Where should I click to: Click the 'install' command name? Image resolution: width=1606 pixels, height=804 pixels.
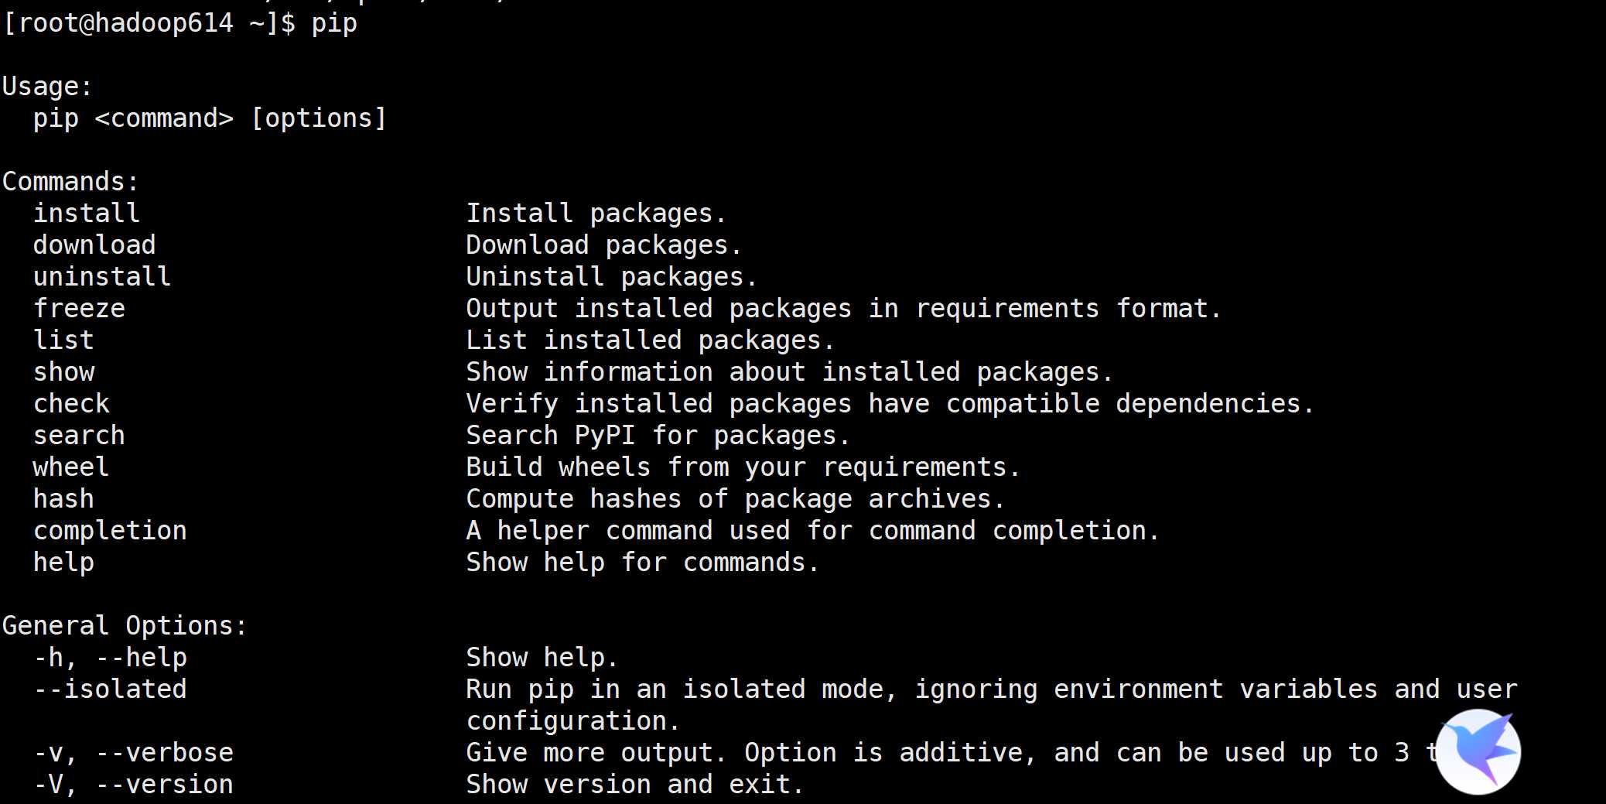87,213
